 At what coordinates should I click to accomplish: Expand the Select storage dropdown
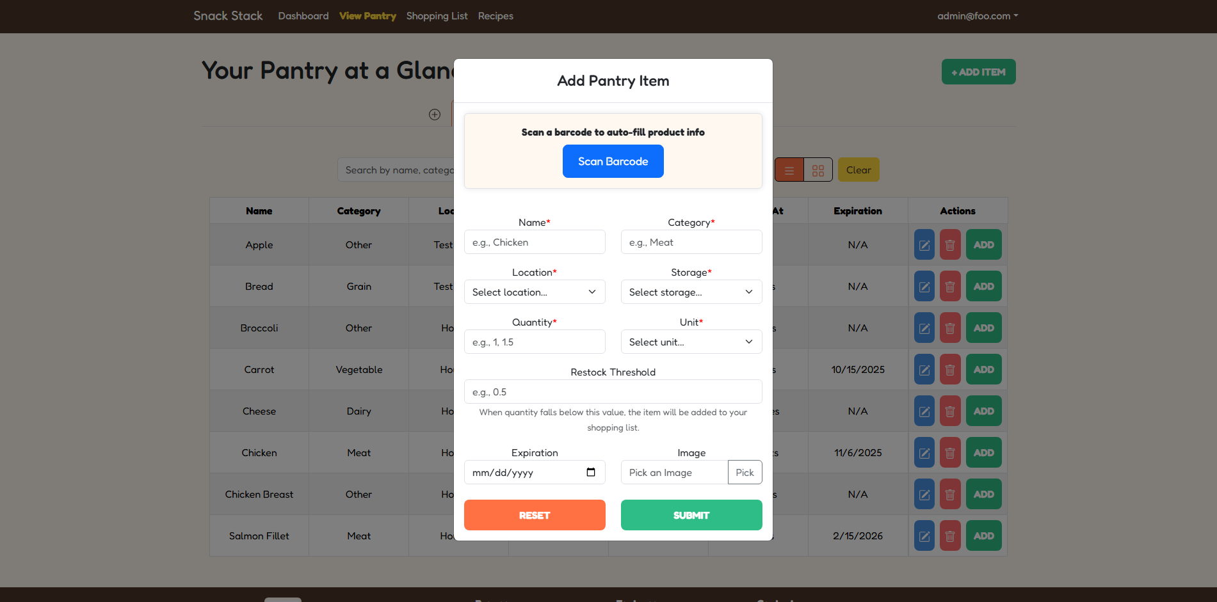(691, 292)
